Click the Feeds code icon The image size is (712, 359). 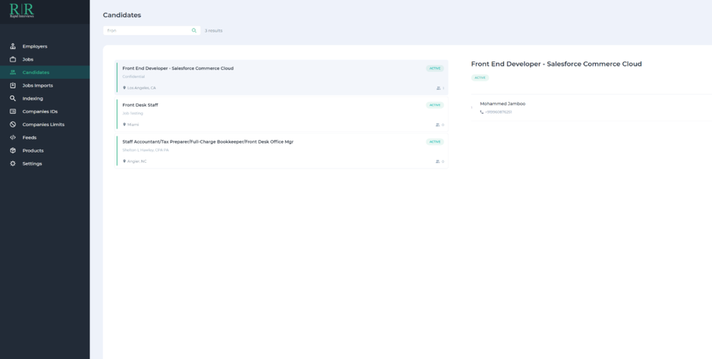coord(13,137)
